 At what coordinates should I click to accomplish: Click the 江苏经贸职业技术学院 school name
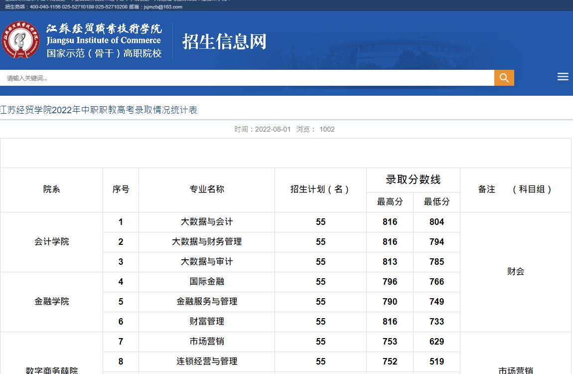[x=104, y=28]
